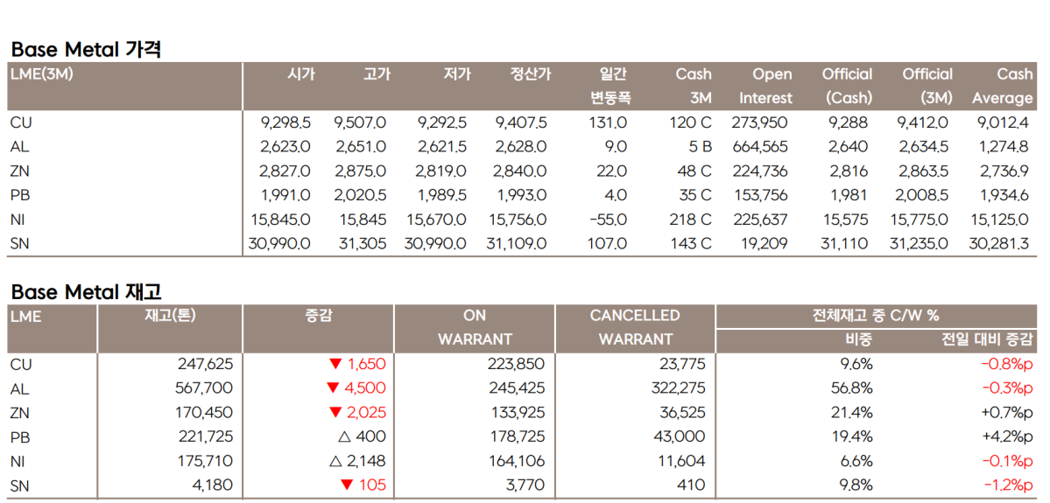Select the '전체재고 중 C/W %' header

click(x=876, y=316)
